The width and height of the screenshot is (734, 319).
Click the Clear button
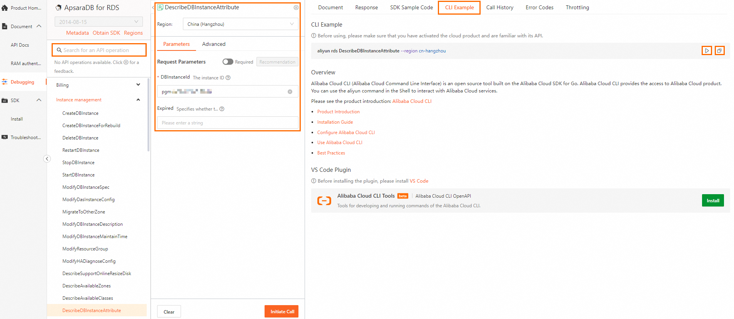tap(169, 311)
